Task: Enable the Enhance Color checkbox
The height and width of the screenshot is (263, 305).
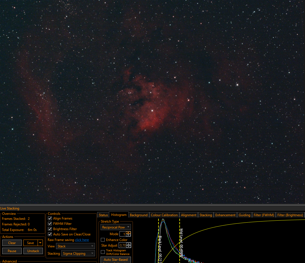Action: point(103,240)
